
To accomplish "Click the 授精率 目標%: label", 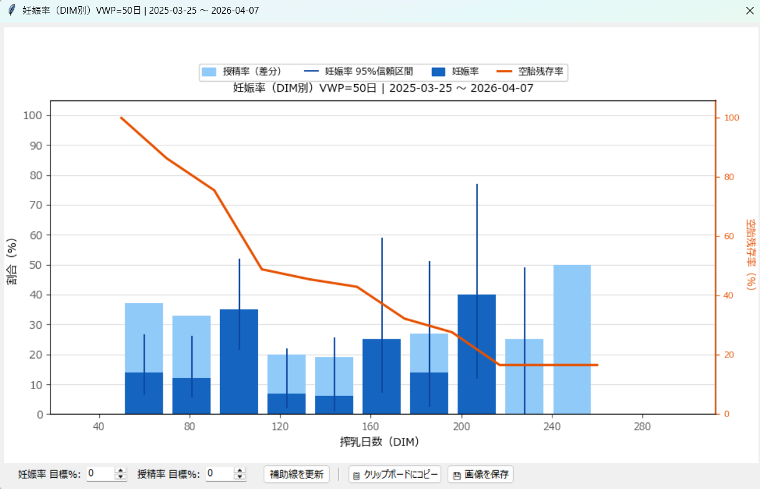I will coord(168,474).
